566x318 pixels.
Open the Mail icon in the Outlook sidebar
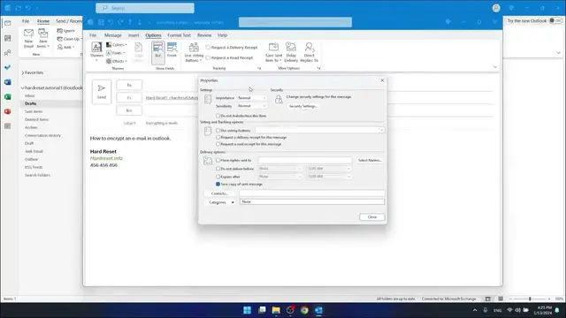(x=8, y=24)
